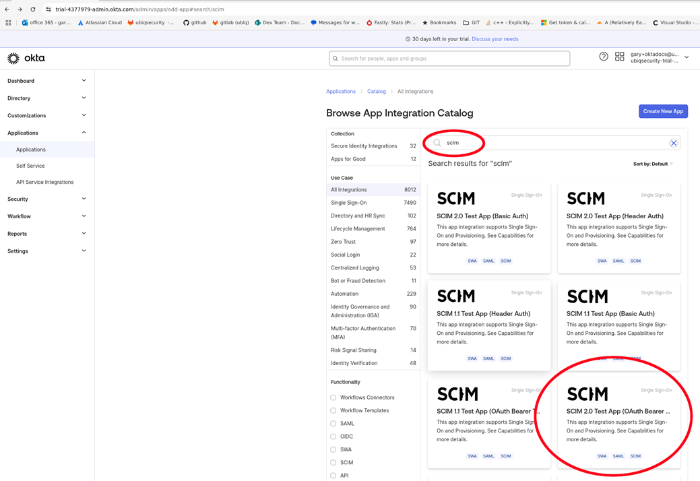Open the github bookmark
The height and width of the screenshot is (481, 700).
[195, 22]
